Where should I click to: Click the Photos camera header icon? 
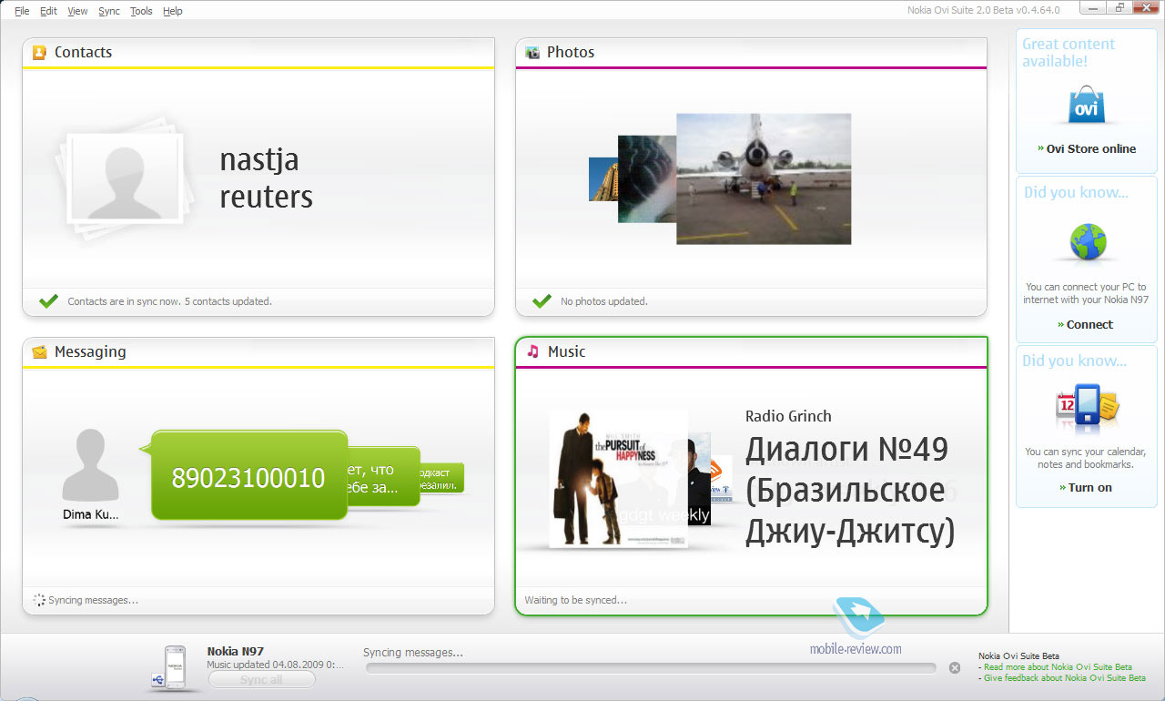click(x=532, y=52)
